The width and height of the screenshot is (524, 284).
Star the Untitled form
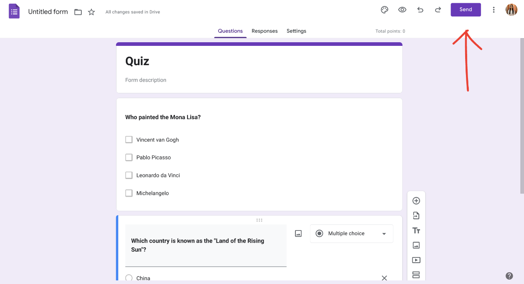coord(91,12)
